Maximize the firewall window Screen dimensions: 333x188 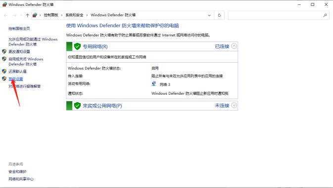[x=312, y=4]
